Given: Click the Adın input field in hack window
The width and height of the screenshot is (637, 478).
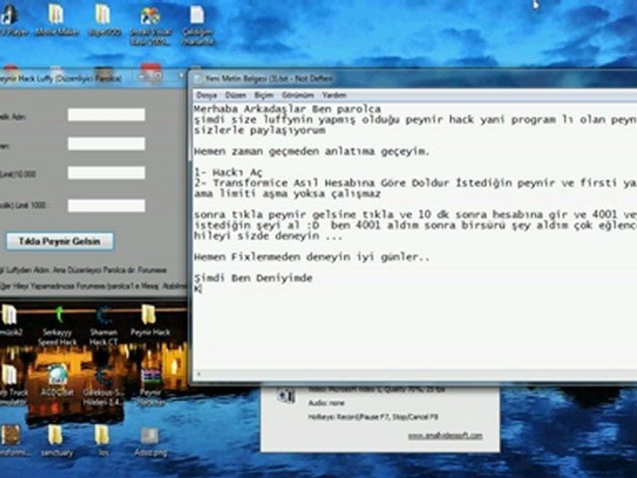Looking at the screenshot, I should pyautogui.click(x=106, y=115).
